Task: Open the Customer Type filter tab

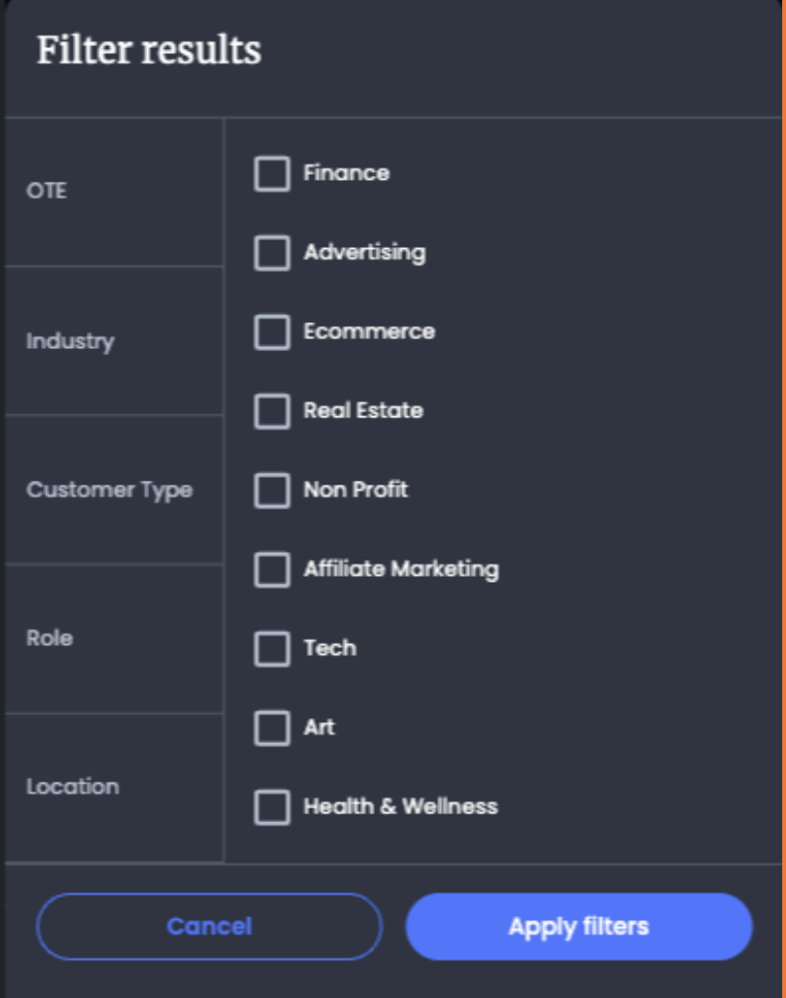Action: click(113, 489)
